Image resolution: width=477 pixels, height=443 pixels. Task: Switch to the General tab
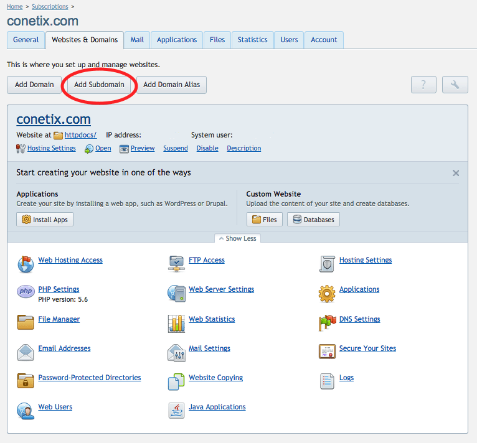[26, 40]
